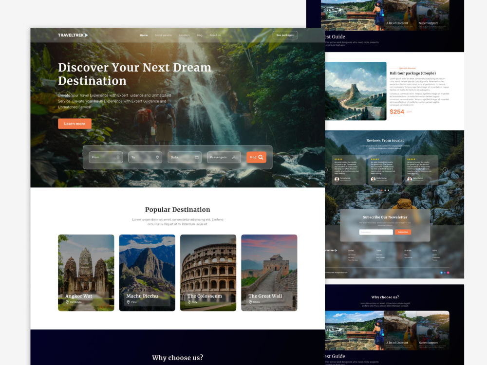This screenshot has width=487, height=365.
Task: Select the "Popular Destination" heading
Action: click(x=177, y=209)
